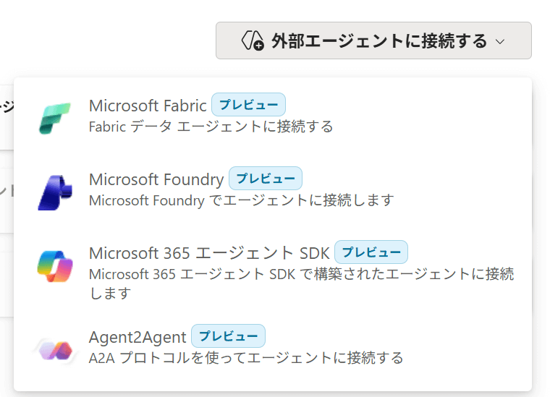
Task: Click the プレビュー badge beside Microsoft Foundry
Action: (266, 179)
